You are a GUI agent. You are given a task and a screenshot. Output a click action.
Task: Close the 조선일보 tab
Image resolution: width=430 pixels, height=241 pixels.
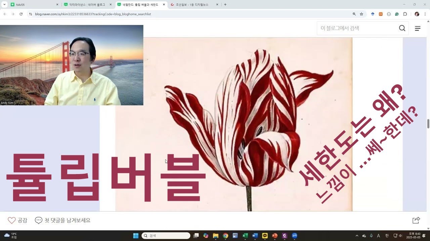coord(217,5)
